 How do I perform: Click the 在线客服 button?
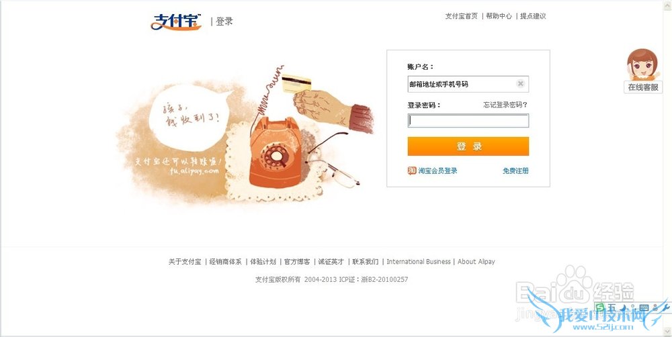point(643,87)
